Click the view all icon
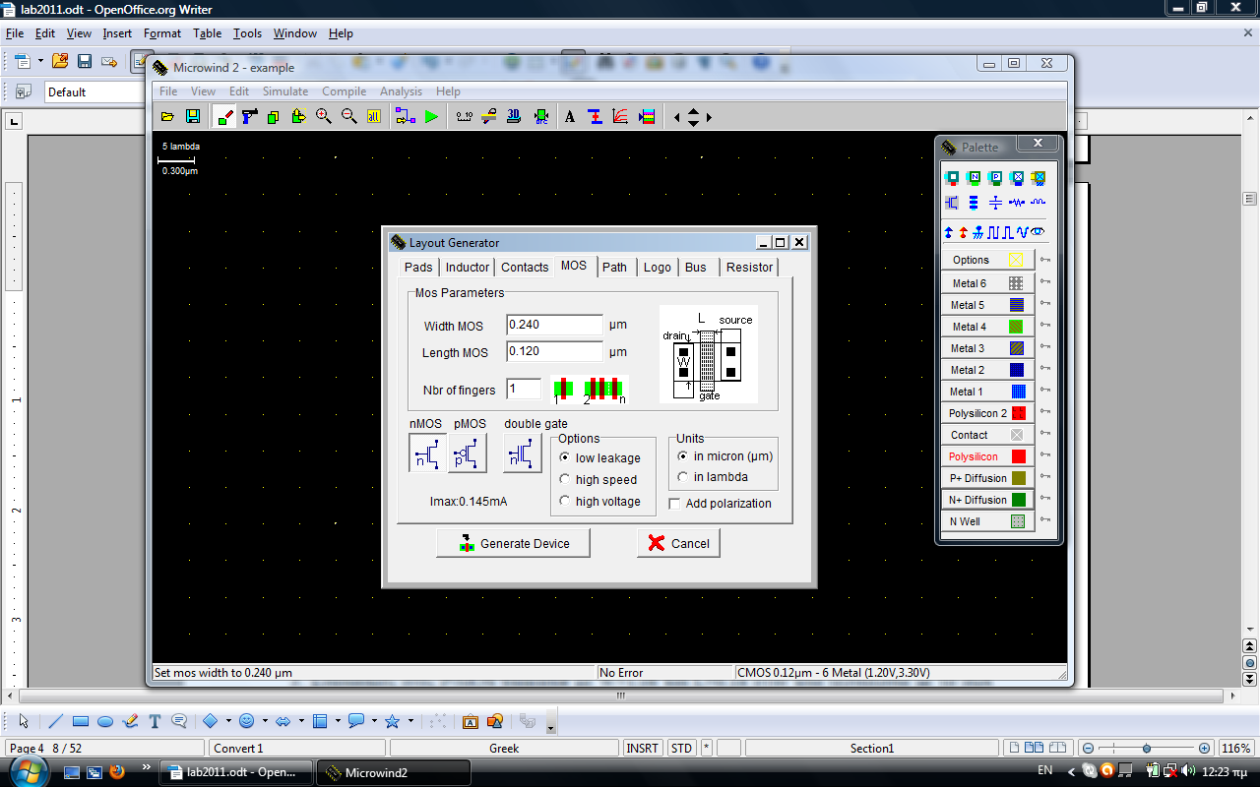The height and width of the screenshot is (787, 1260). pyautogui.click(x=374, y=116)
